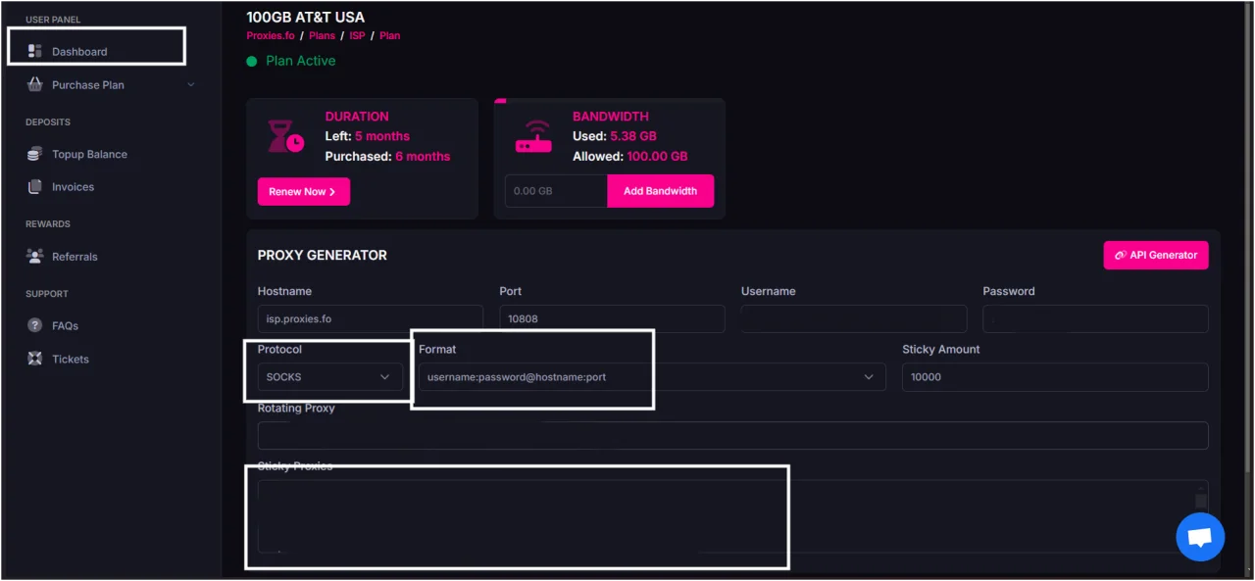Open the Referrals page
The image size is (1255, 581).
pos(75,257)
